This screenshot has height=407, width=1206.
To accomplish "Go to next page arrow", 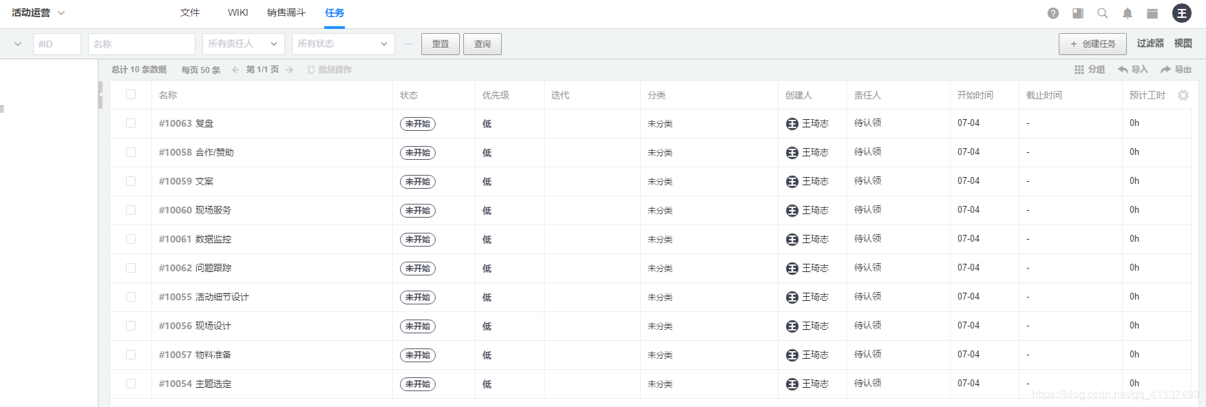I will (290, 70).
